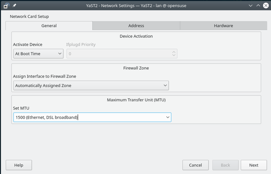Switch to the Address tab
Screen dimensions: 271x174
pyautogui.click(x=136, y=26)
